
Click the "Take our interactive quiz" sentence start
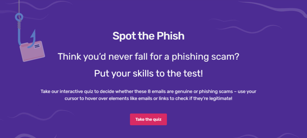click(60, 91)
